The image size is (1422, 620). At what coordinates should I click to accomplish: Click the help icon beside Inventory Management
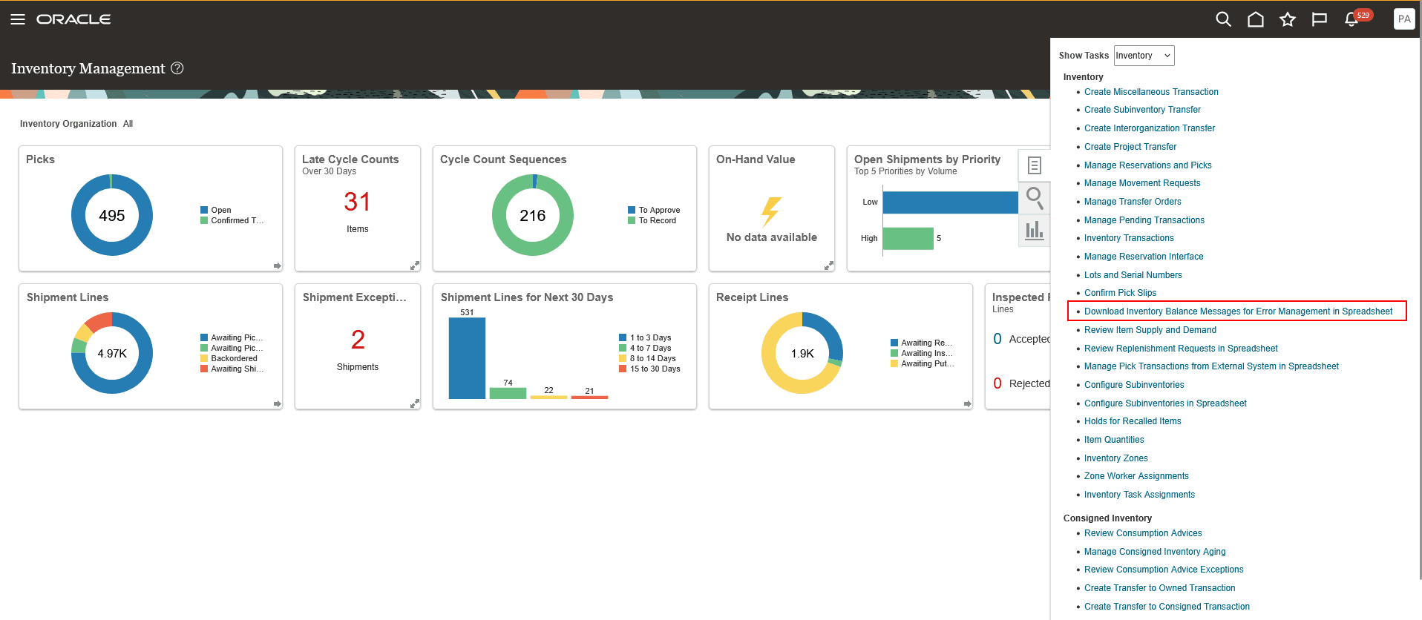pos(177,68)
